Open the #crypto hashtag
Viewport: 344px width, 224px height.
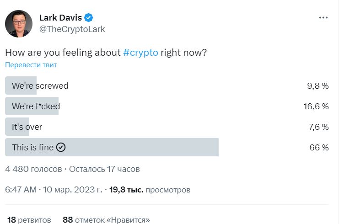coord(141,52)
